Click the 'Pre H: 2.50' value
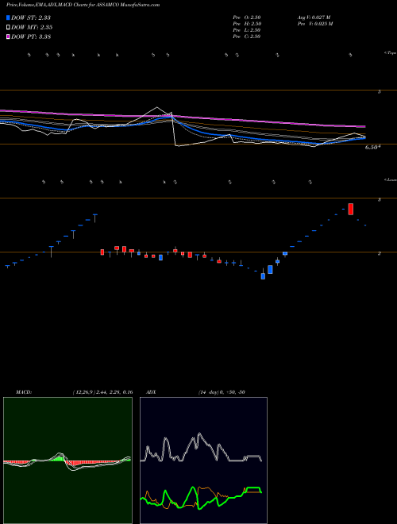 pyautogui.click(x=247, y=24)
